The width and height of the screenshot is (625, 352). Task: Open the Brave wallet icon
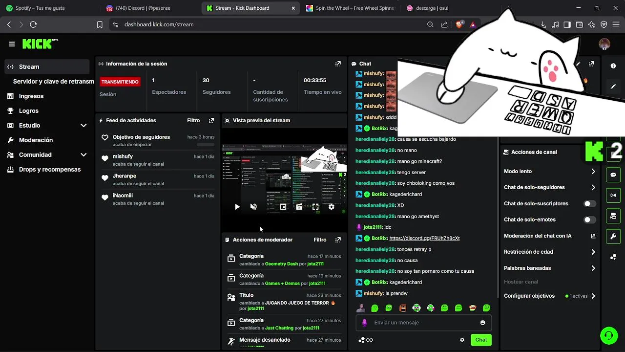pos(580,24)
